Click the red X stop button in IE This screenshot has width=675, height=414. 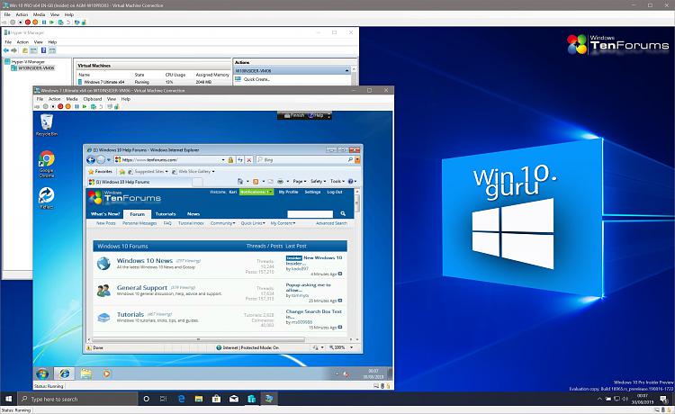click(x=248, y=159)
